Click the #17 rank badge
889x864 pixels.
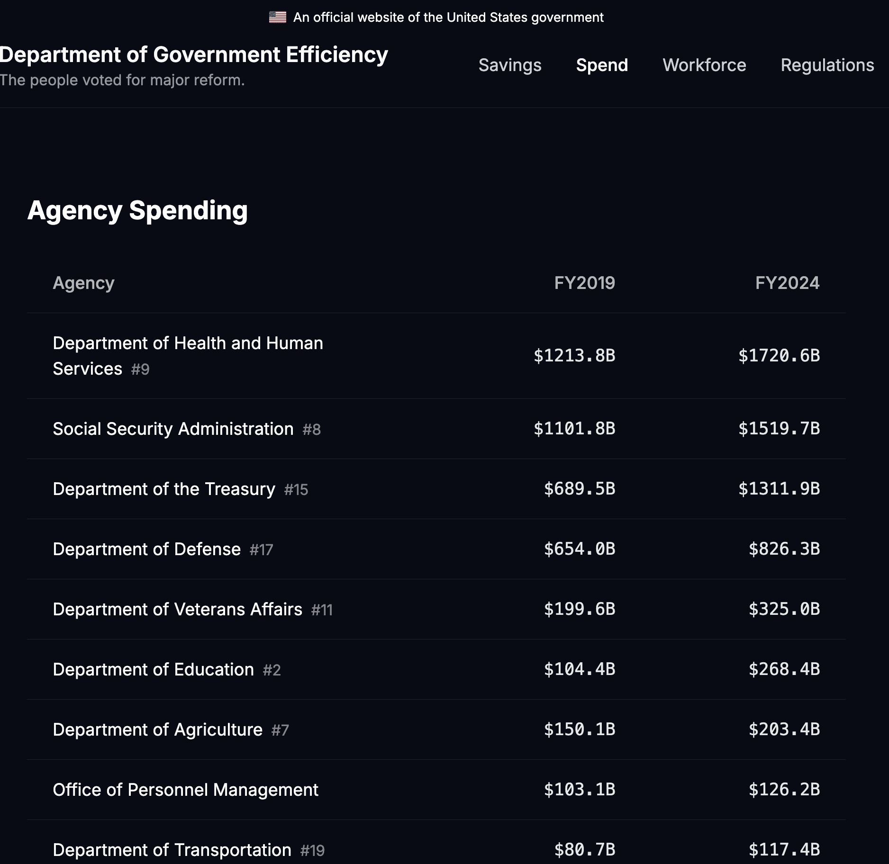tap(262, 550)
